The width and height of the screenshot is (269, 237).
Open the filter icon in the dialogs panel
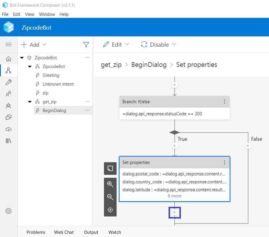[86, 44]
